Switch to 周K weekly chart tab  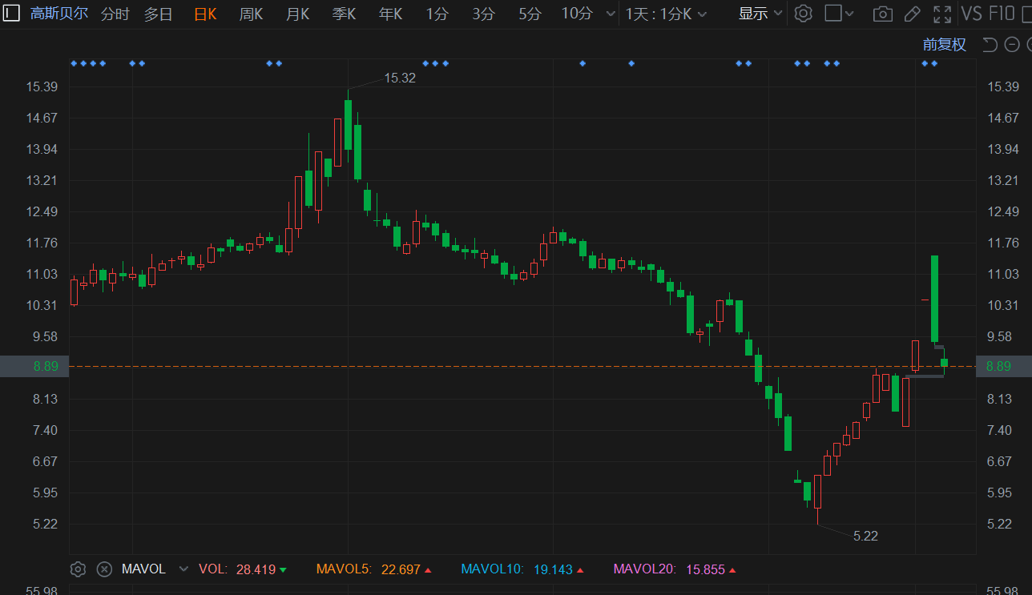click(x=251, y=14)
